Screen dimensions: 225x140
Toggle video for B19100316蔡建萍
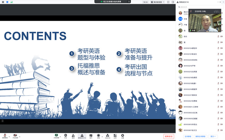[222, 89]
